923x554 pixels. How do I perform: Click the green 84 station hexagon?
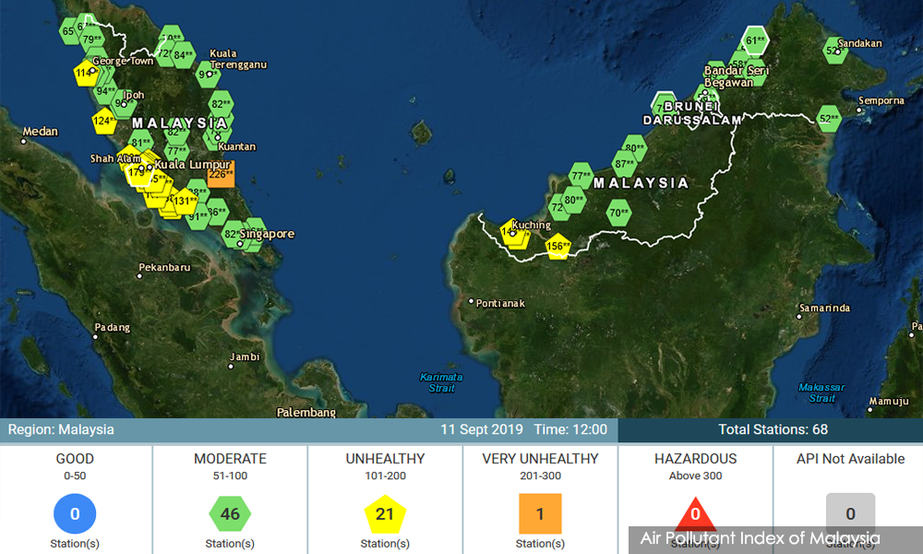183,55
